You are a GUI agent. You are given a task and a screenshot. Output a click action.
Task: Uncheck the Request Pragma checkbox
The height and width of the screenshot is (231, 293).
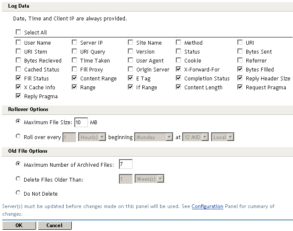coord(240,87)
